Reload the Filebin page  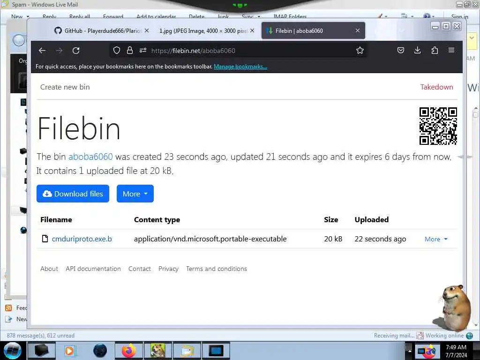click(76, 51)
